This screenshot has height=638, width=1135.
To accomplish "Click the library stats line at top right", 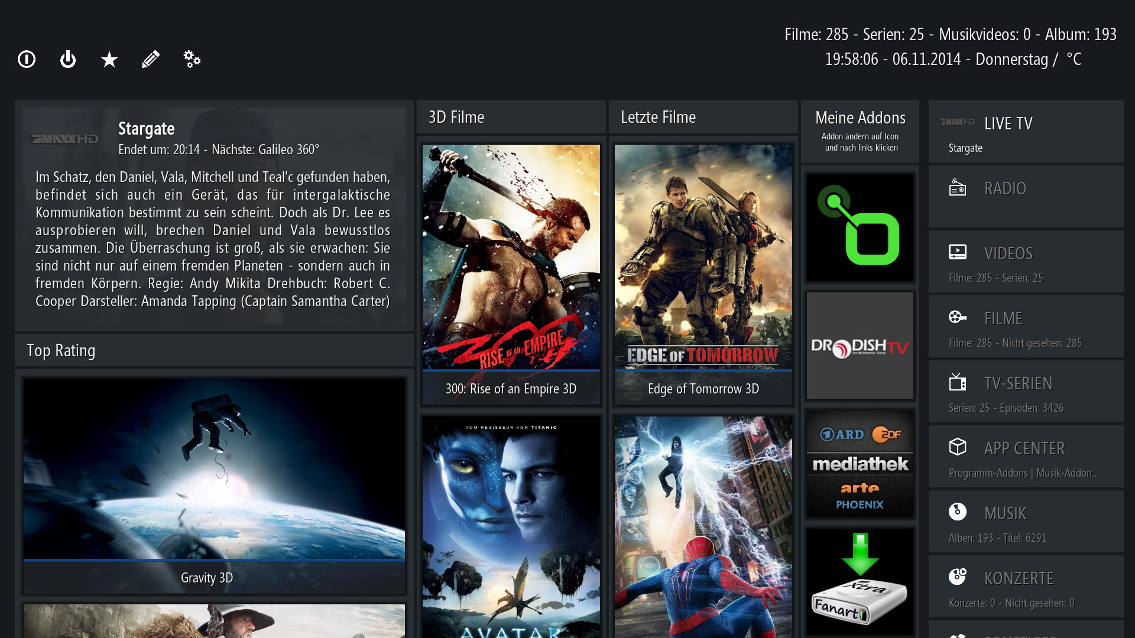I will 951,34.
